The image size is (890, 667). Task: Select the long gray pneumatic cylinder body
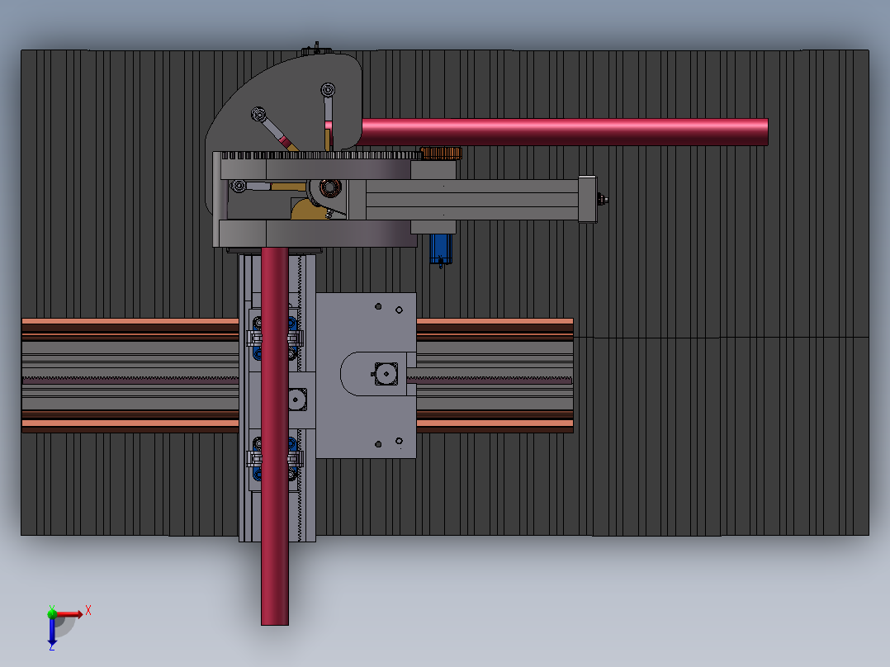tap(472, 199)
